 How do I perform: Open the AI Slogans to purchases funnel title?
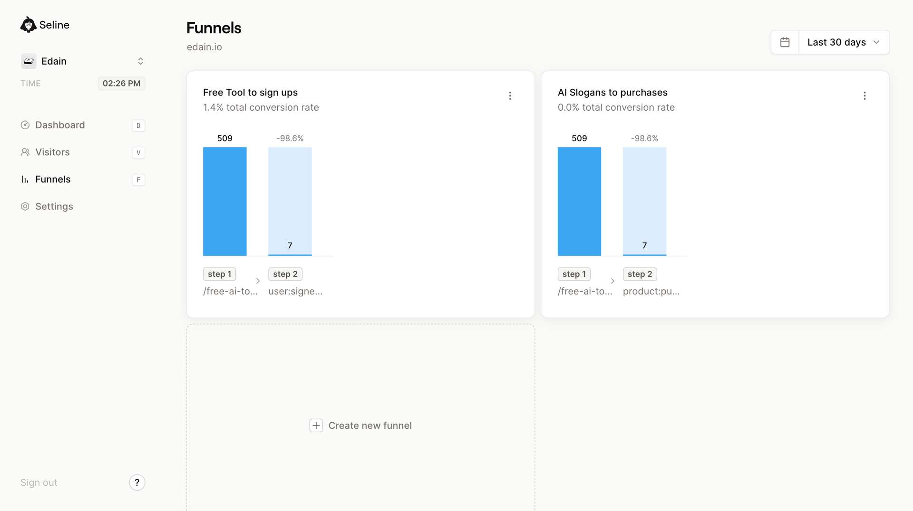(x=612, y=93)
